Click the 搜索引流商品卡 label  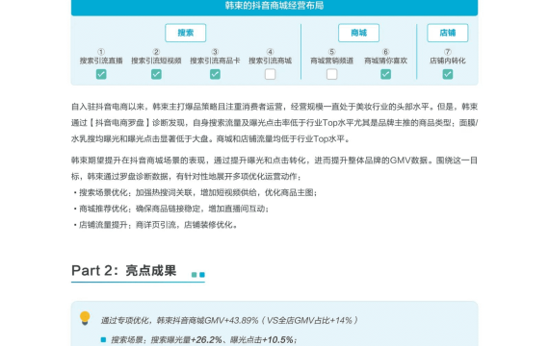215,61
